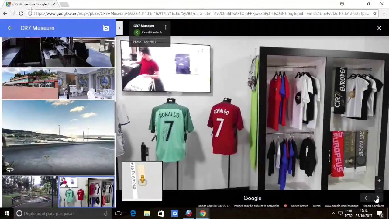Open the POR PTB2 language switcher
389x219 pixels.
click(x=349, y=214)
